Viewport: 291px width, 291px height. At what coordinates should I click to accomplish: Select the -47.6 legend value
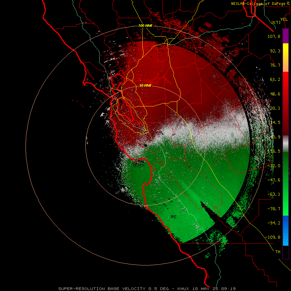coord(274,180)
